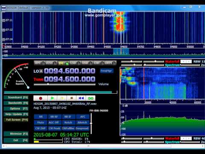This screenshot has width=205, height=154.
Task: Click 94200 on the RF frequency scale
Action: pyautogui.click(x=58, y=47)
